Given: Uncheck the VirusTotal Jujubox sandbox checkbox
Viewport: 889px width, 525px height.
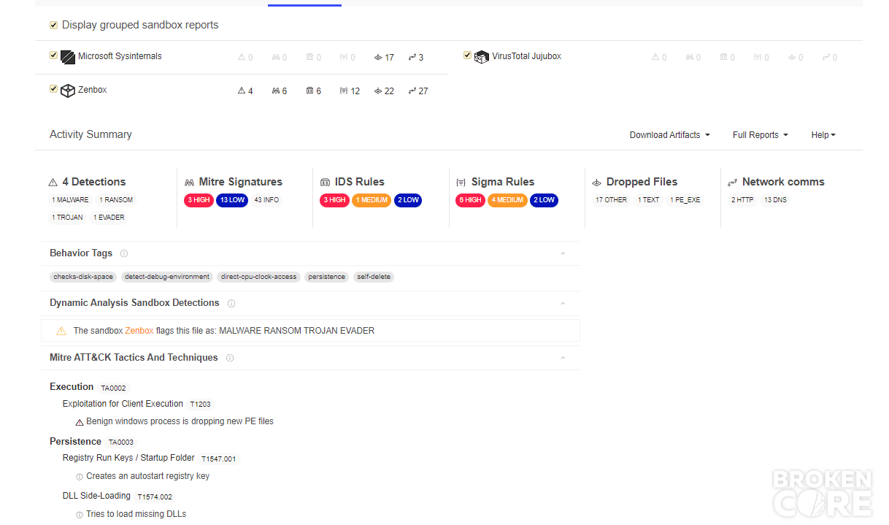Looking at the screenshot, I should pos(467,55).
